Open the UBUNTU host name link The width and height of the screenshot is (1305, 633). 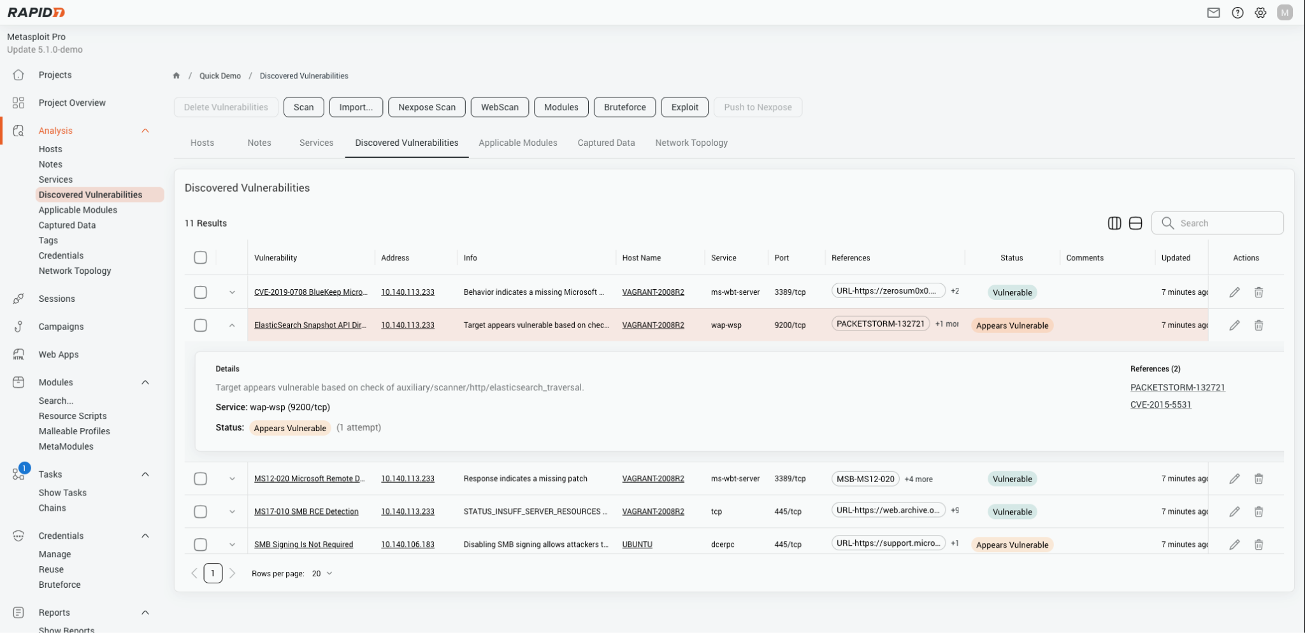(x=637, y=544)
